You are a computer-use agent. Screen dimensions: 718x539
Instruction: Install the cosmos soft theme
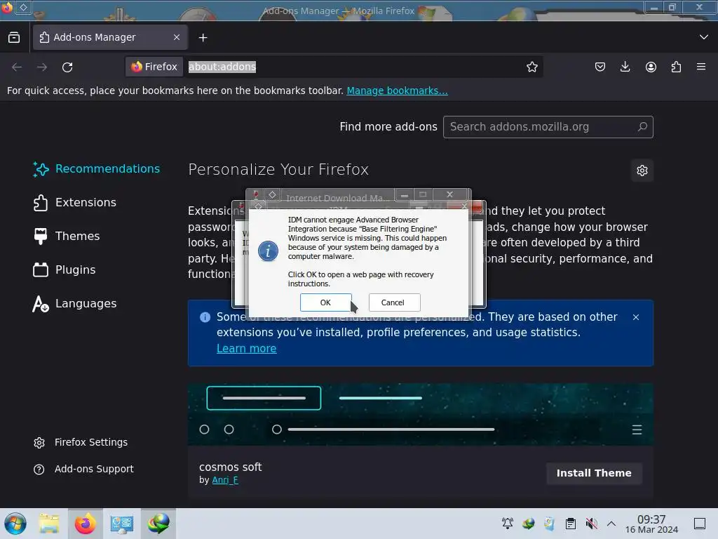[x=594, y=473]
